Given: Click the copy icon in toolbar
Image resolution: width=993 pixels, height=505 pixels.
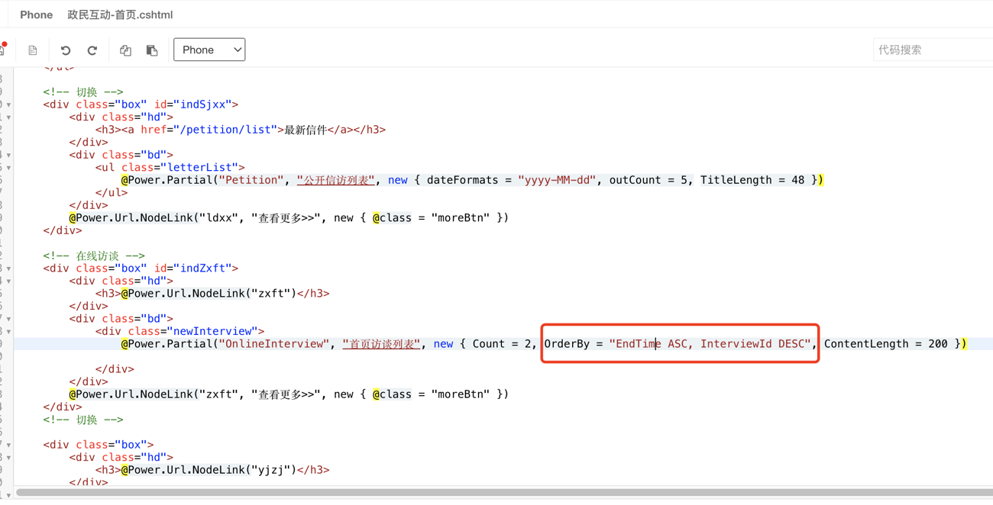Looking at the screenshot, I should (x=125, y=50).
